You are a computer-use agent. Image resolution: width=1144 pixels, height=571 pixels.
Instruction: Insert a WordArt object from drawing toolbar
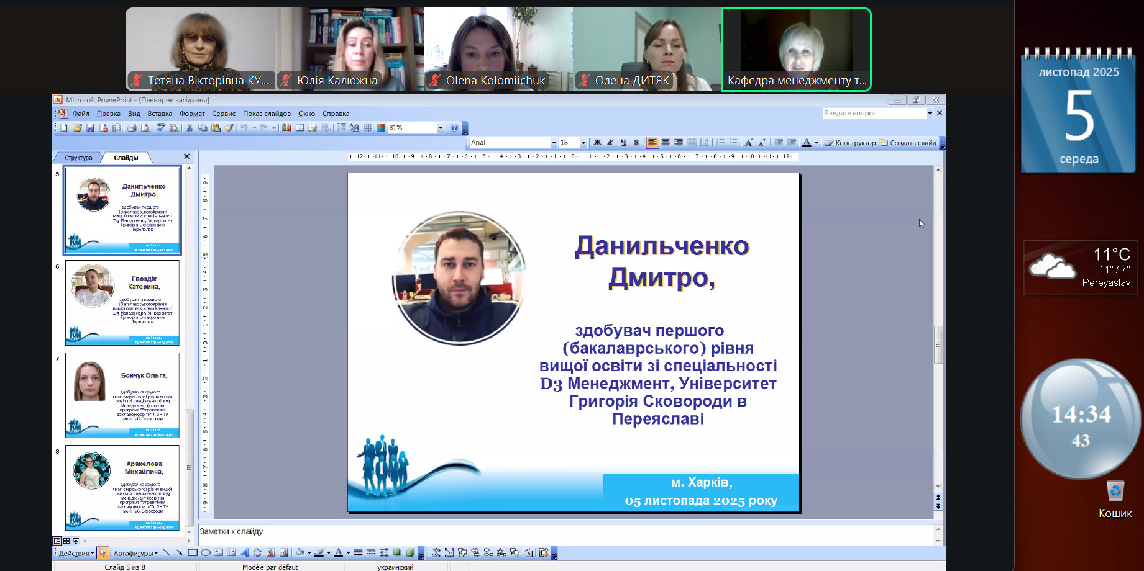[244, 553]
